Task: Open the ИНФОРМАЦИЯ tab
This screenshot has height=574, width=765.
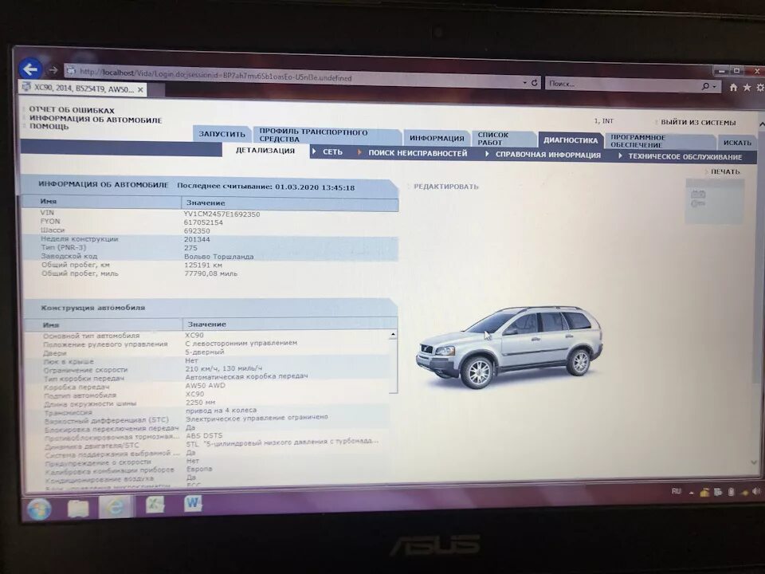Action: pyautogui.click(x=437, y=138)
